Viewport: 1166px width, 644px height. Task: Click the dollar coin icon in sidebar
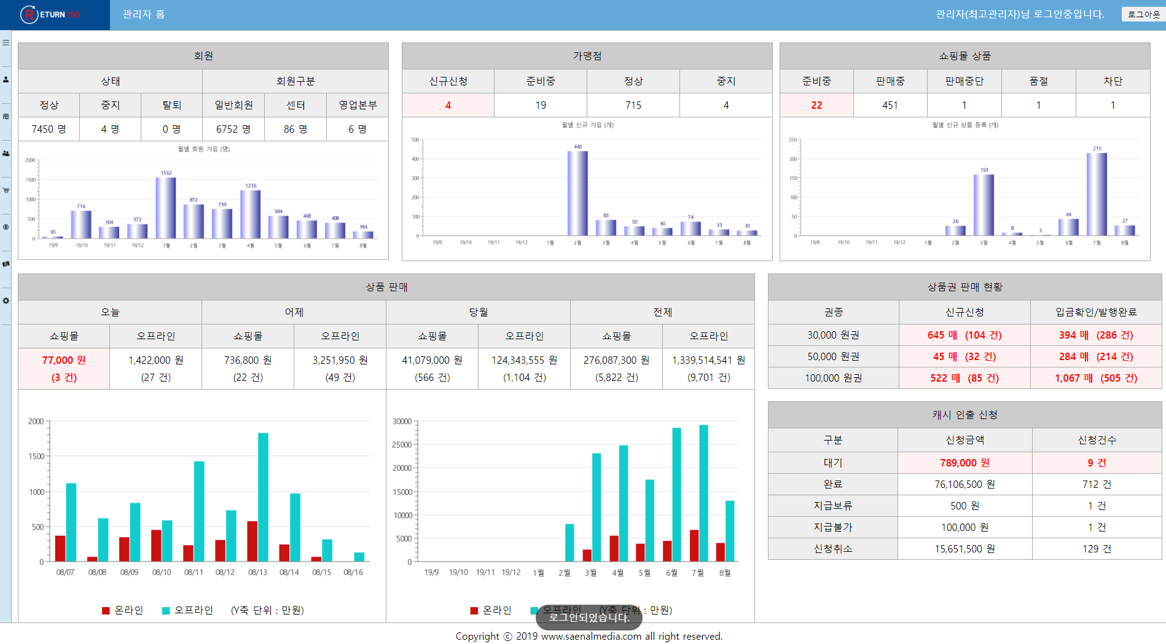[x=6, y=227]
